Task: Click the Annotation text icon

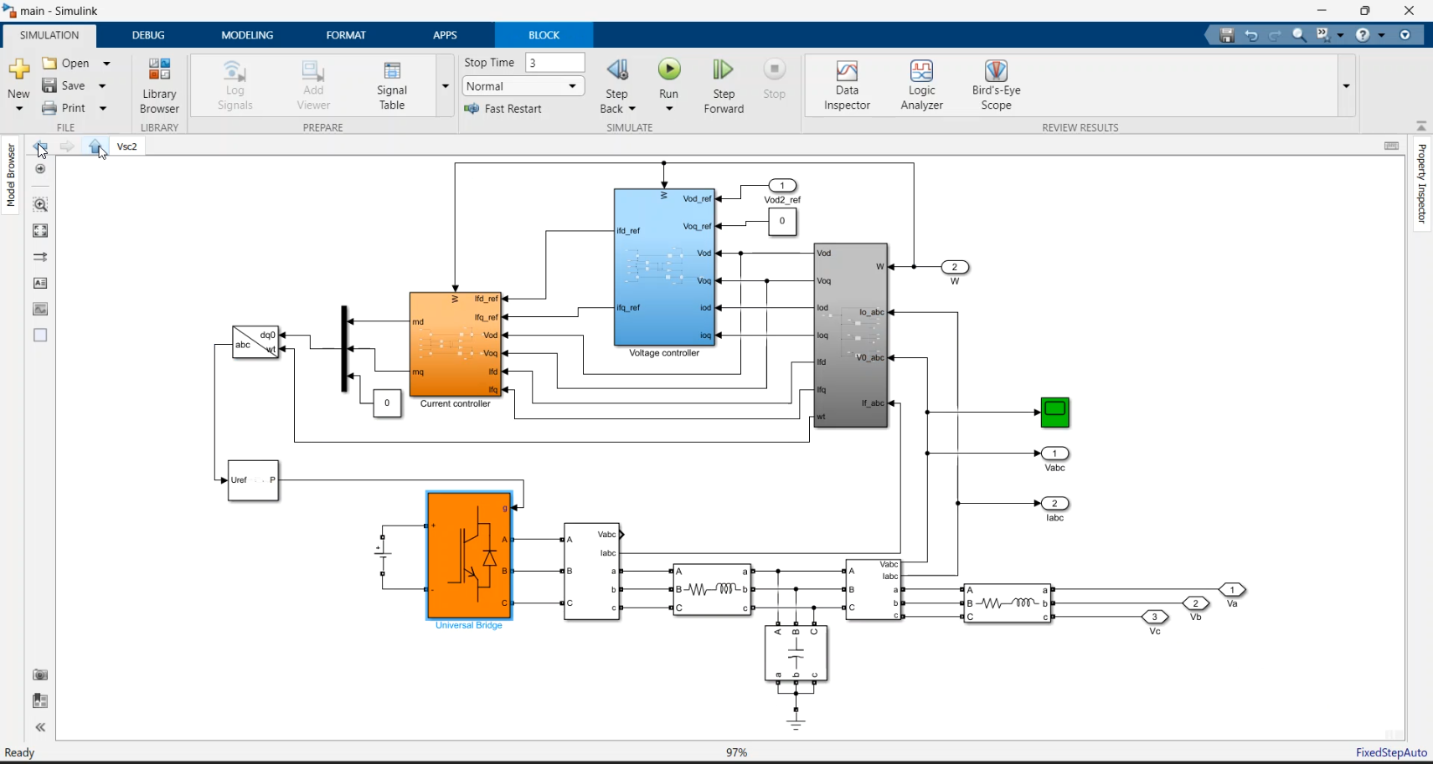Action: point(39,283)
